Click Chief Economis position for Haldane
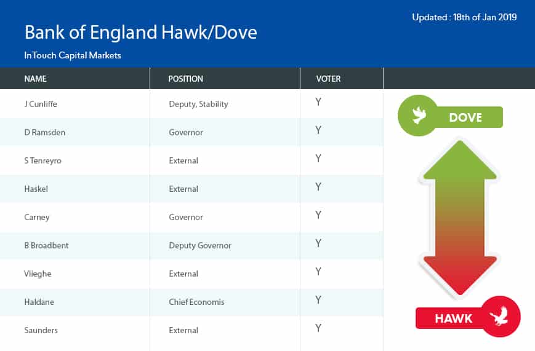This screenshot has height=351, width=535. tap(198, 302)
